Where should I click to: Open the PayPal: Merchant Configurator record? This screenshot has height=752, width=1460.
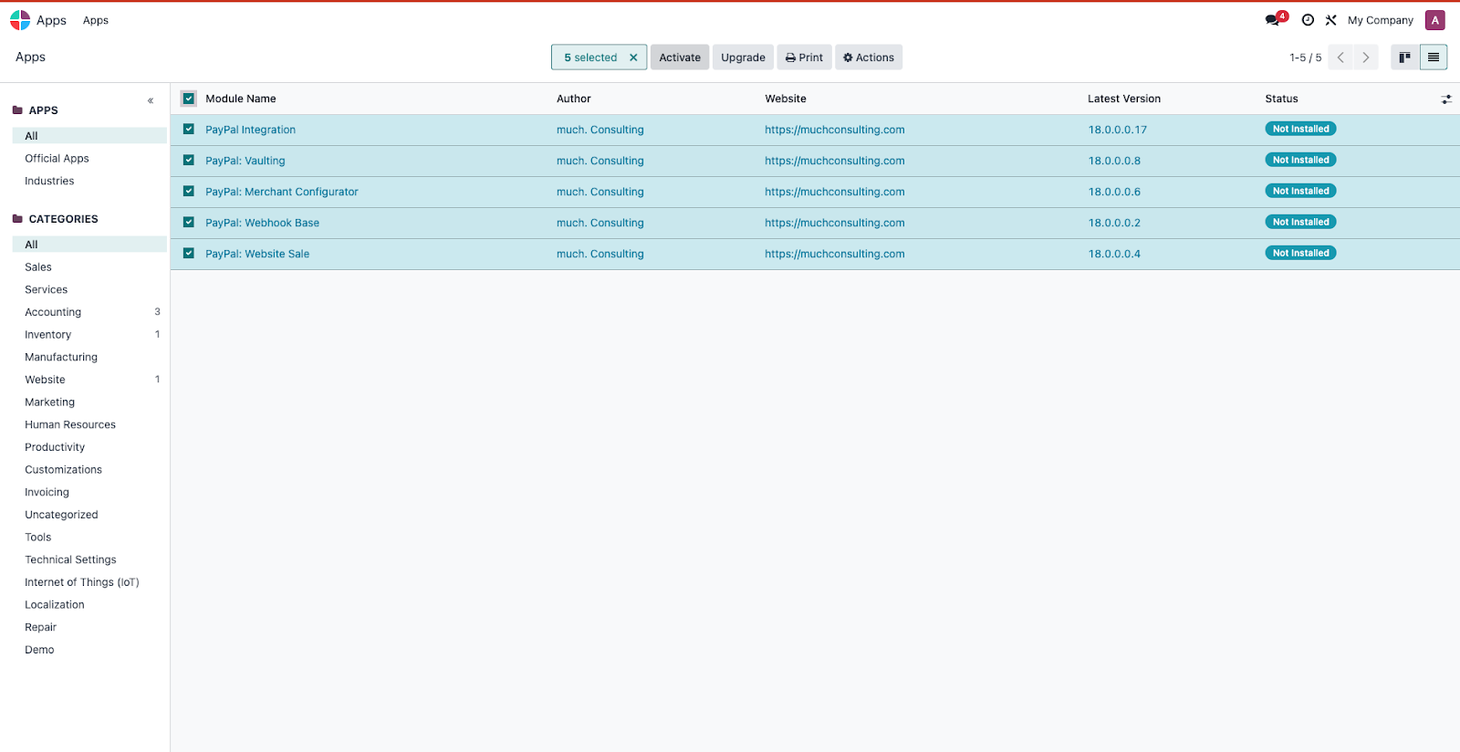[282, 192]
